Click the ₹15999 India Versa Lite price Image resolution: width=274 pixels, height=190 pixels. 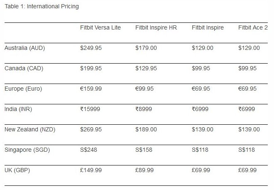click(x=91, y=109)
